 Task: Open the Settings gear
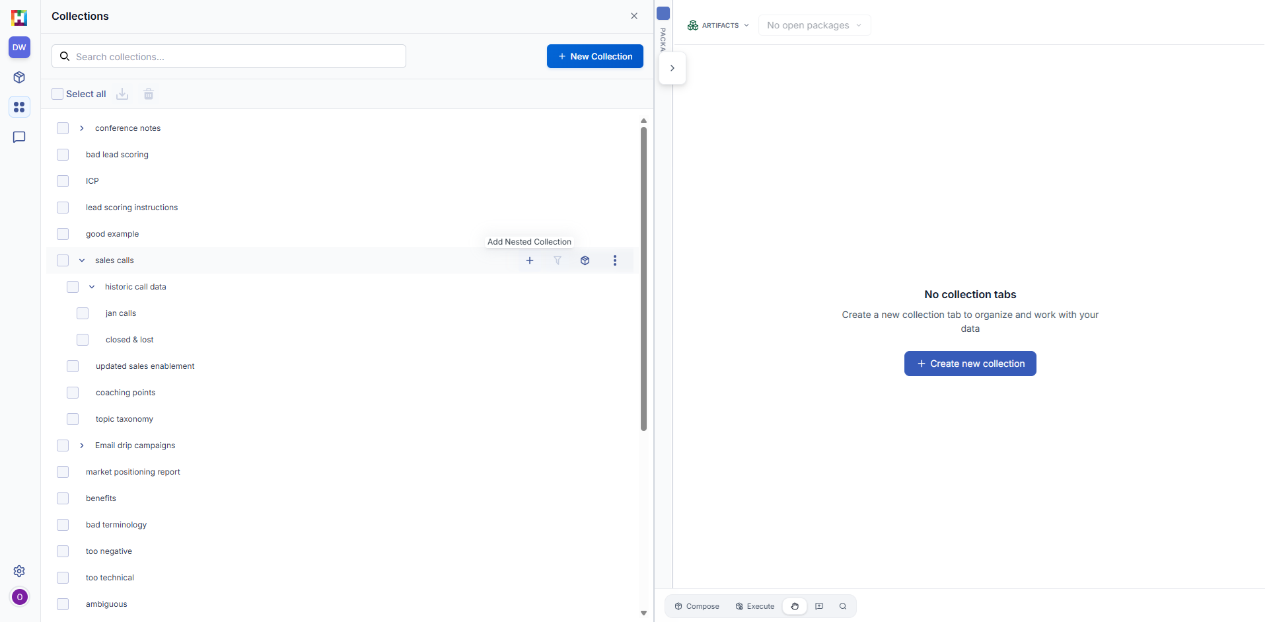pyautogui.click(x=19, y=571)
